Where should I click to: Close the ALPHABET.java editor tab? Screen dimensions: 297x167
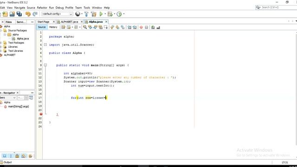point(82,22)
